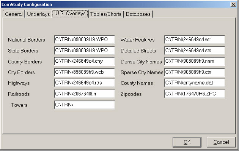The width and height of the screenshot is (239, 151).
Task: Focus the Zipcodes path field
Action: (x=195, y=94)
